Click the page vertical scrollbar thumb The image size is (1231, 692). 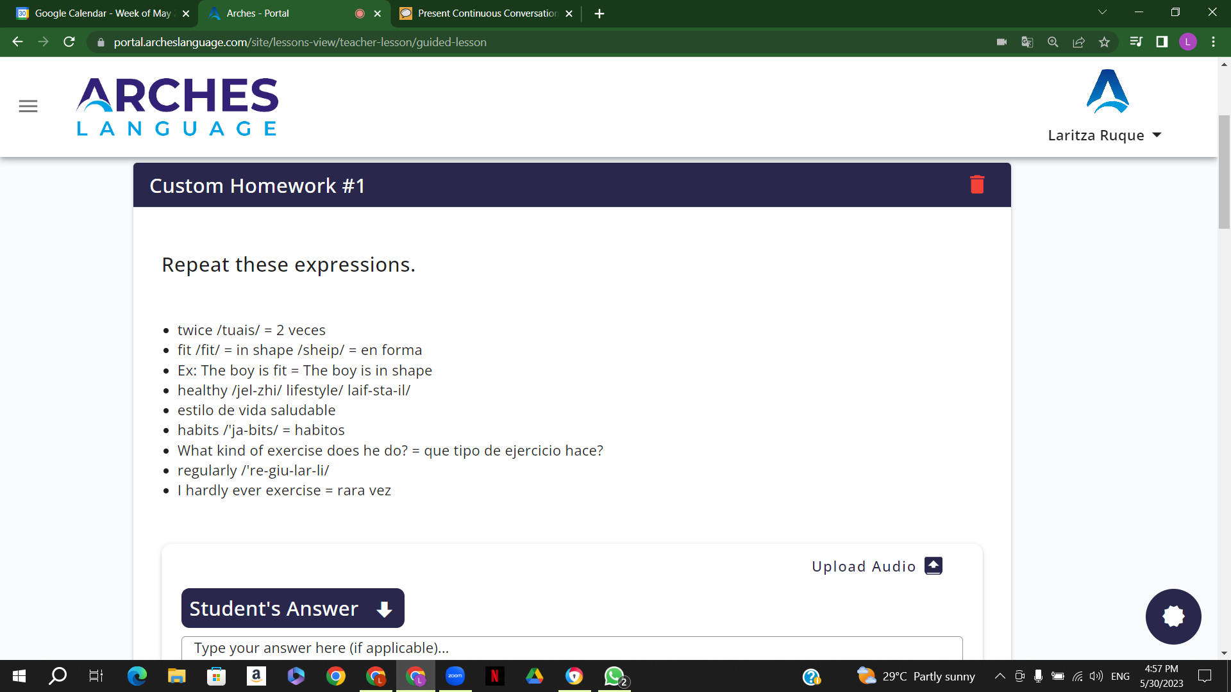click(x=1224, y=172)
